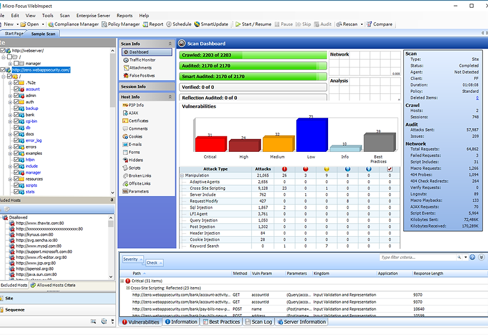Screen dimensions: 488x335
Task: Open the Policy Manager
Action: click(x=121, y=24)
